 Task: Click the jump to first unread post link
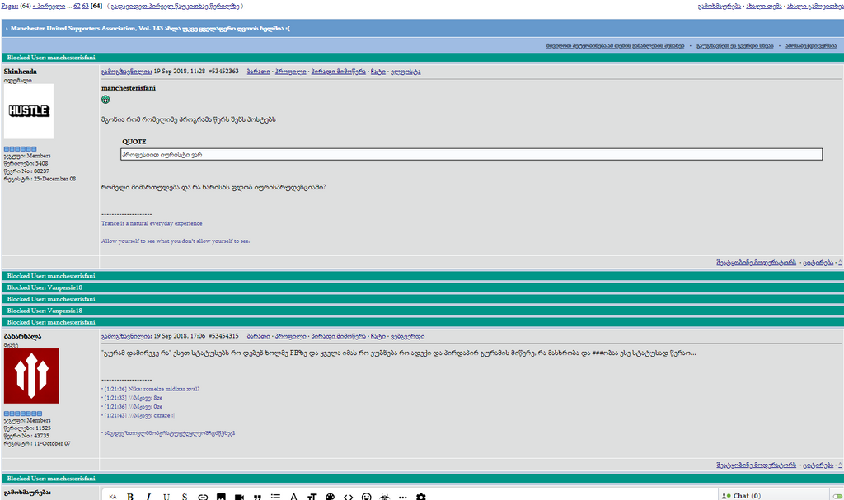click(x=175, y=6)
